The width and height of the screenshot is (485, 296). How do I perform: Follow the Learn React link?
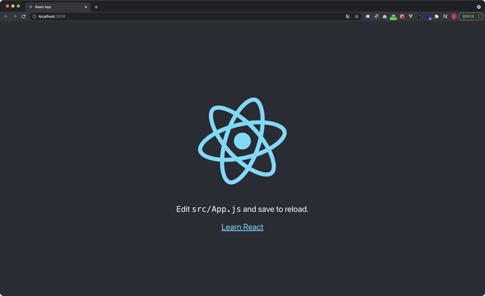click(242, 227)
